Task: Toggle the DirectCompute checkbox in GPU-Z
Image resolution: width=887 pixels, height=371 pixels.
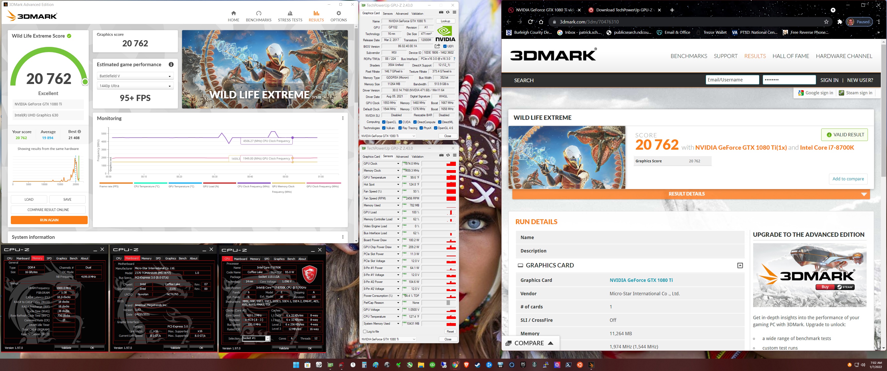Action: pyautogui.click(x=415, y=122)
